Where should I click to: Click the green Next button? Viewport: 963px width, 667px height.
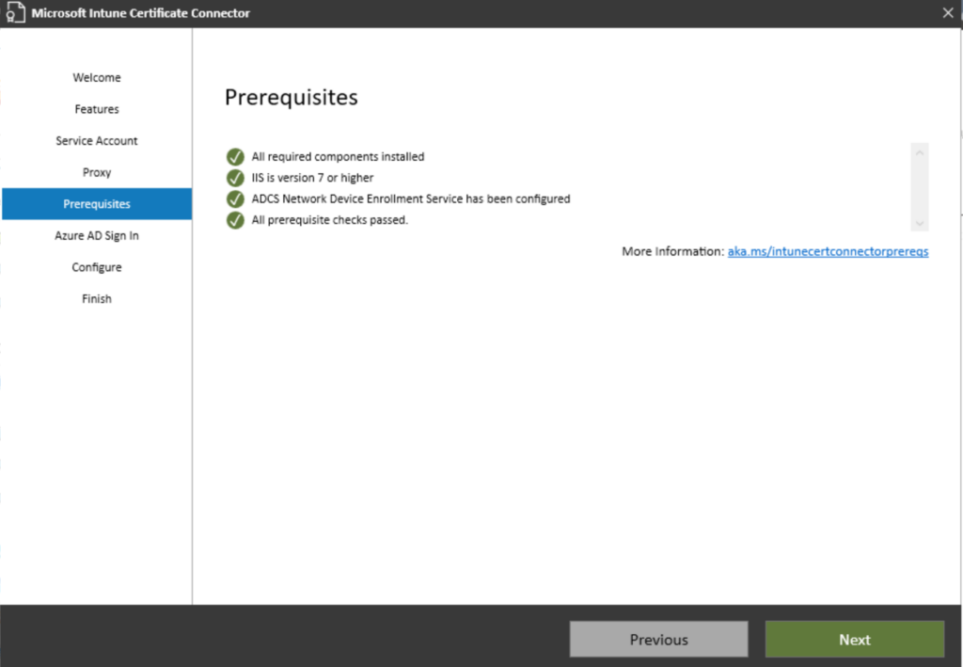click(854, 640)
